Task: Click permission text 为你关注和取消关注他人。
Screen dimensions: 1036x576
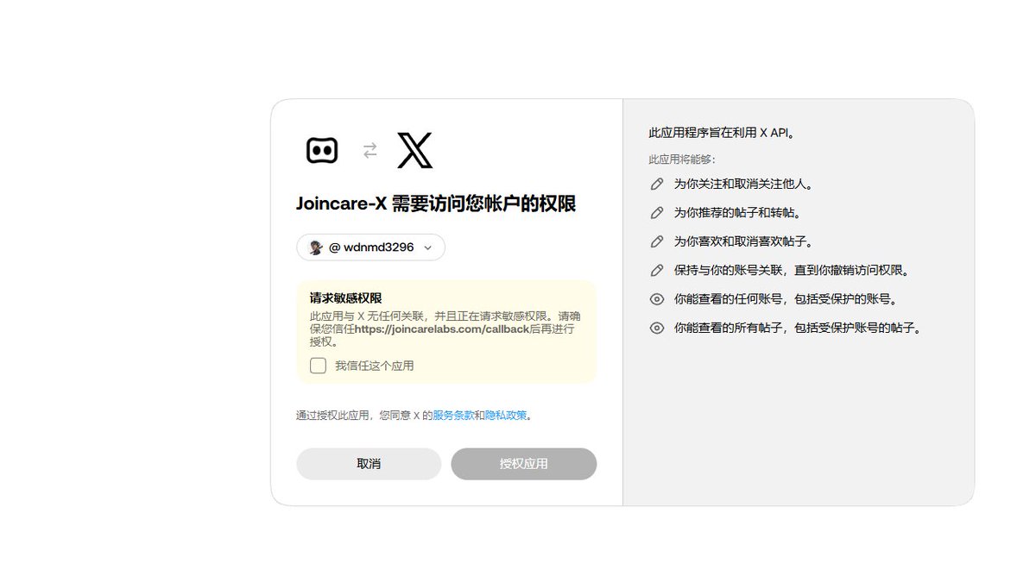Action: 743,184
